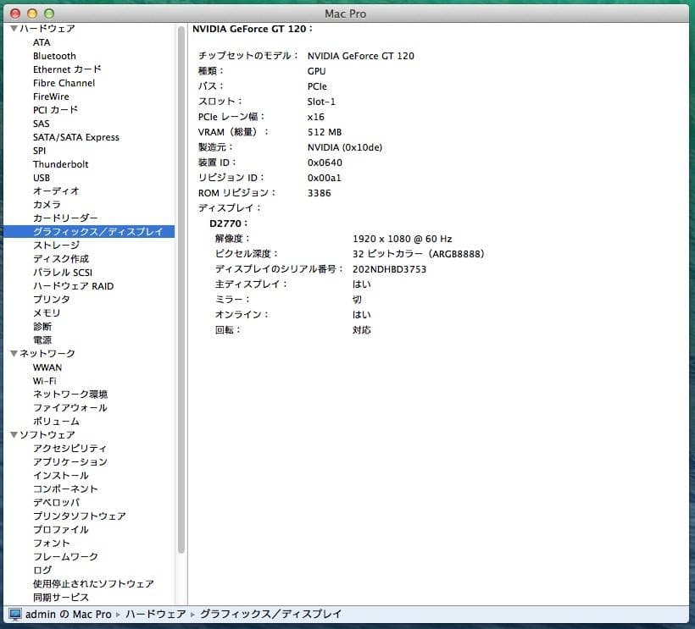The width and height of the screenshot is (695, 629).
Task: Collapse the ネットワーク section triangle
Action: pos(13,354)
